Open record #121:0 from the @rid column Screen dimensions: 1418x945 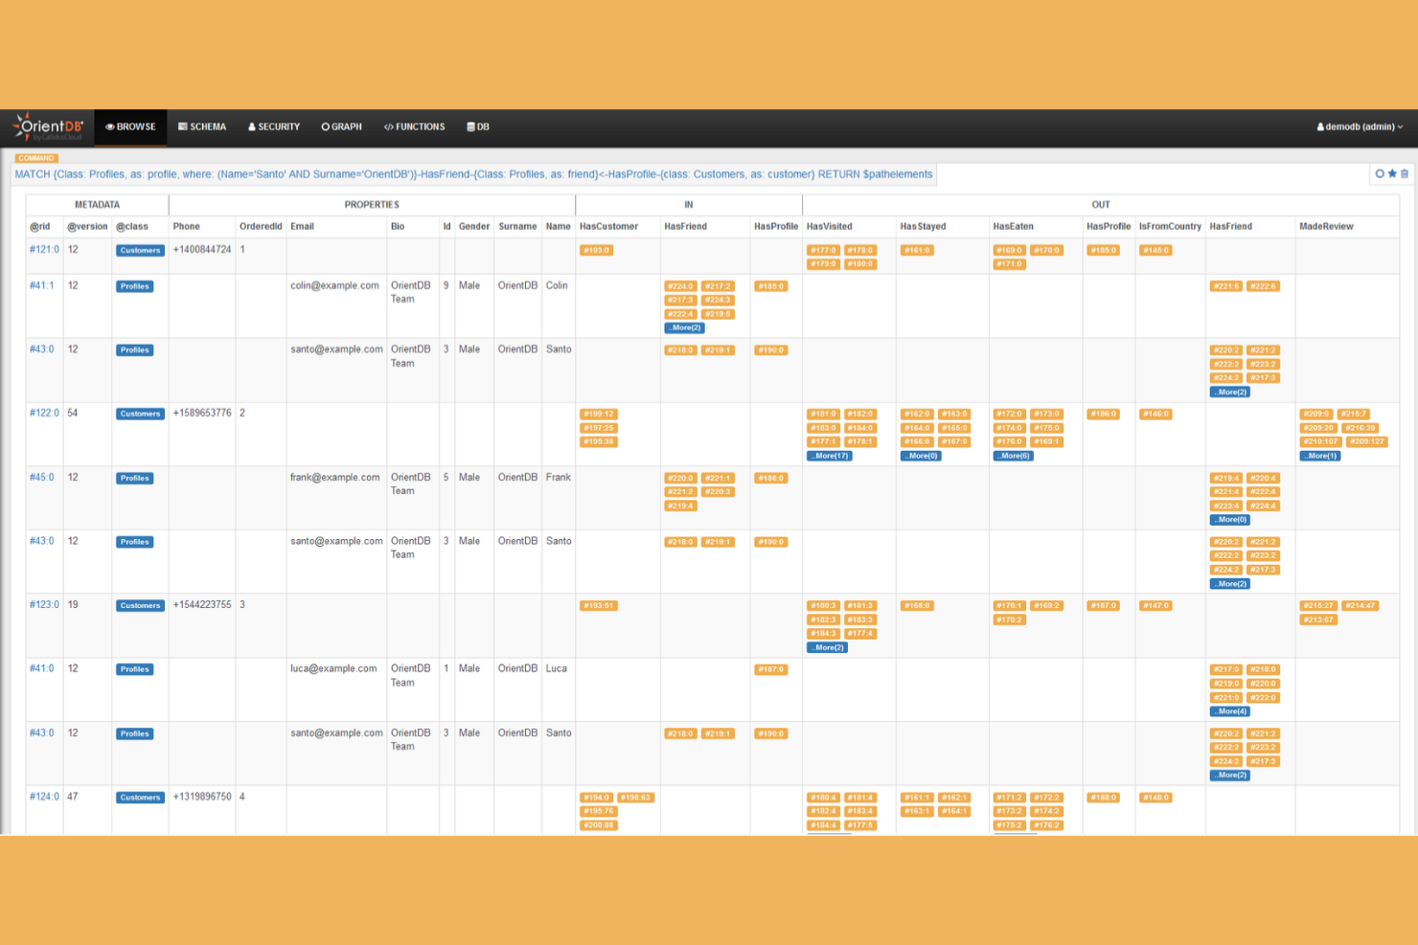pyautogui.click(x=42, y=249)
